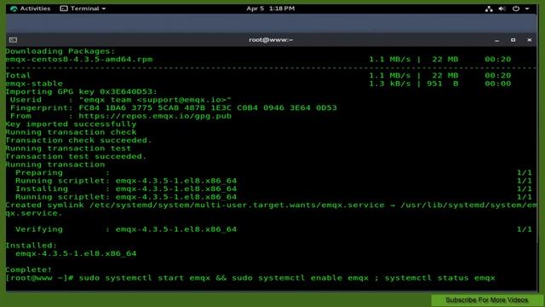Image resolution: width=545 pixels, height=307 pixels.
Task: Click the terminal icon in title bar
Action: point(14,40)
